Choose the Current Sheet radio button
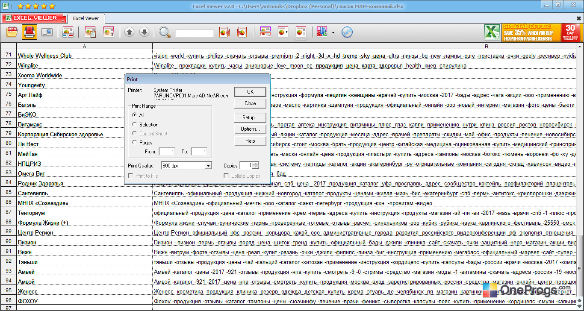Screen dimensions: 584x311 tap(135, 134)
